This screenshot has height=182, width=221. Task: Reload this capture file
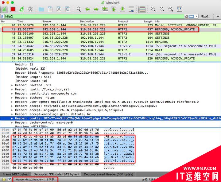68,9
